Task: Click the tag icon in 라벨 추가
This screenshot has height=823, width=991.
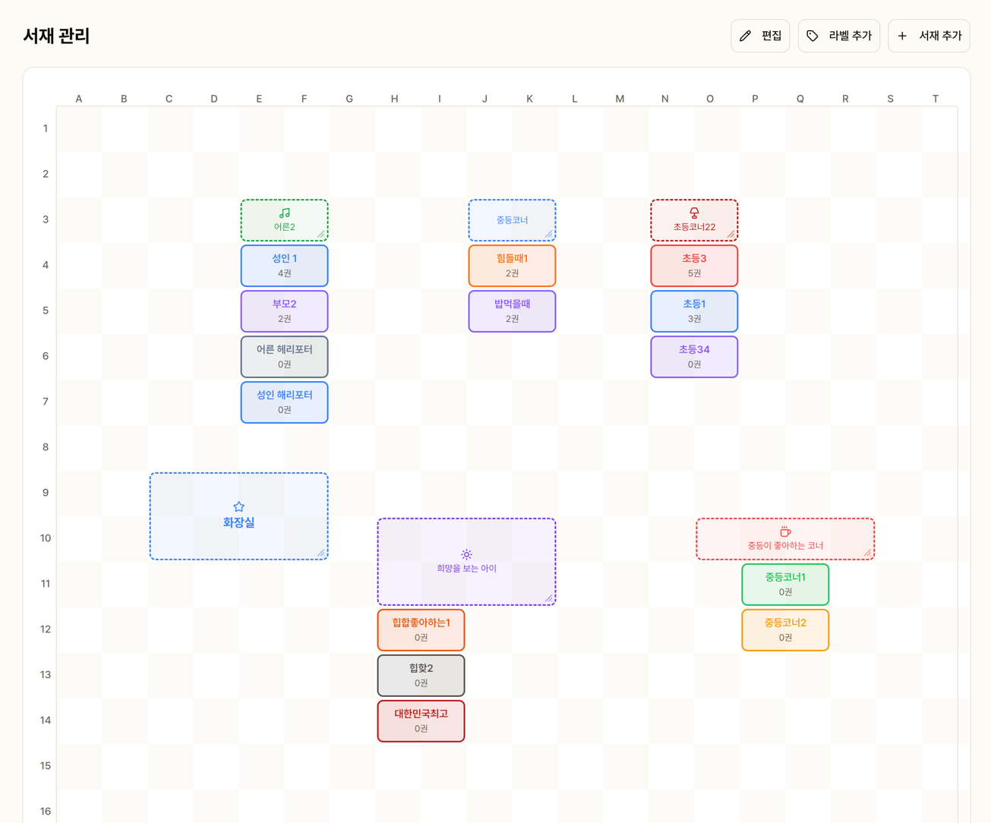Action: 813,36
